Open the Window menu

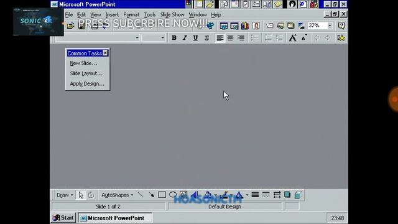pos(198,15)
